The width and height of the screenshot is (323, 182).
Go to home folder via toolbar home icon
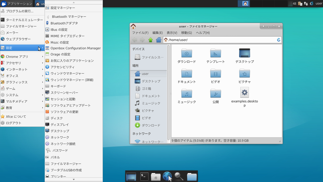coord(158,40)
